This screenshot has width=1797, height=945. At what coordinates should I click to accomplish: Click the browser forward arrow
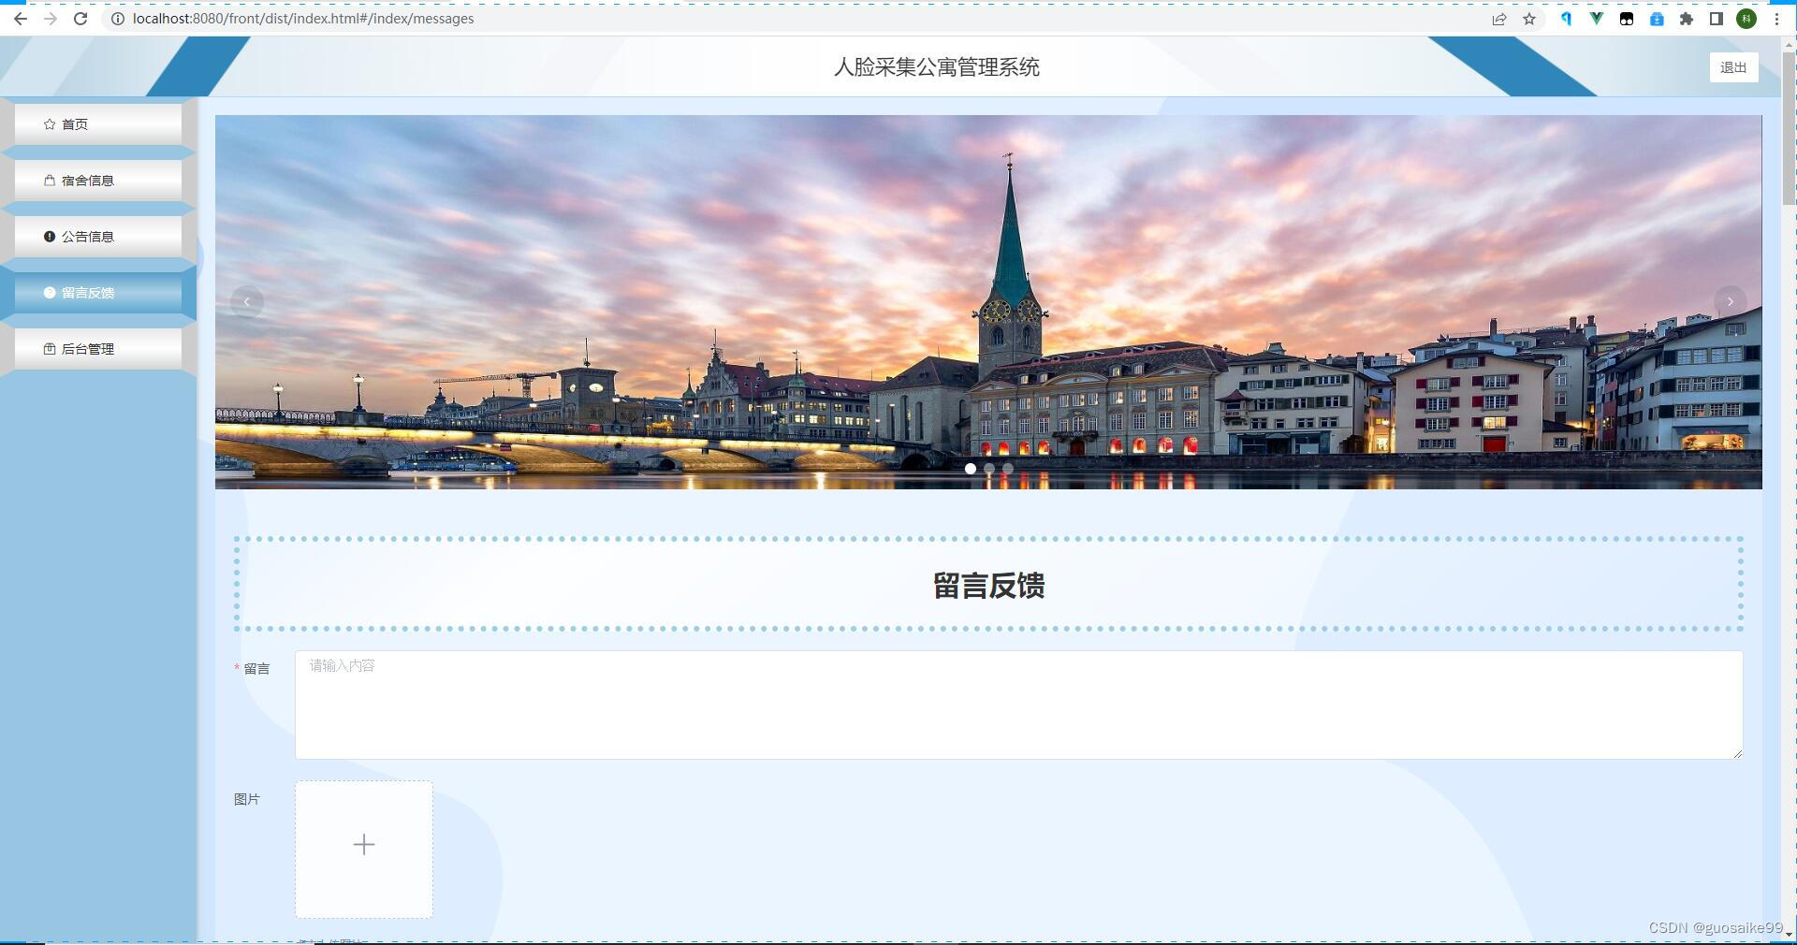[x=50, y=19]
